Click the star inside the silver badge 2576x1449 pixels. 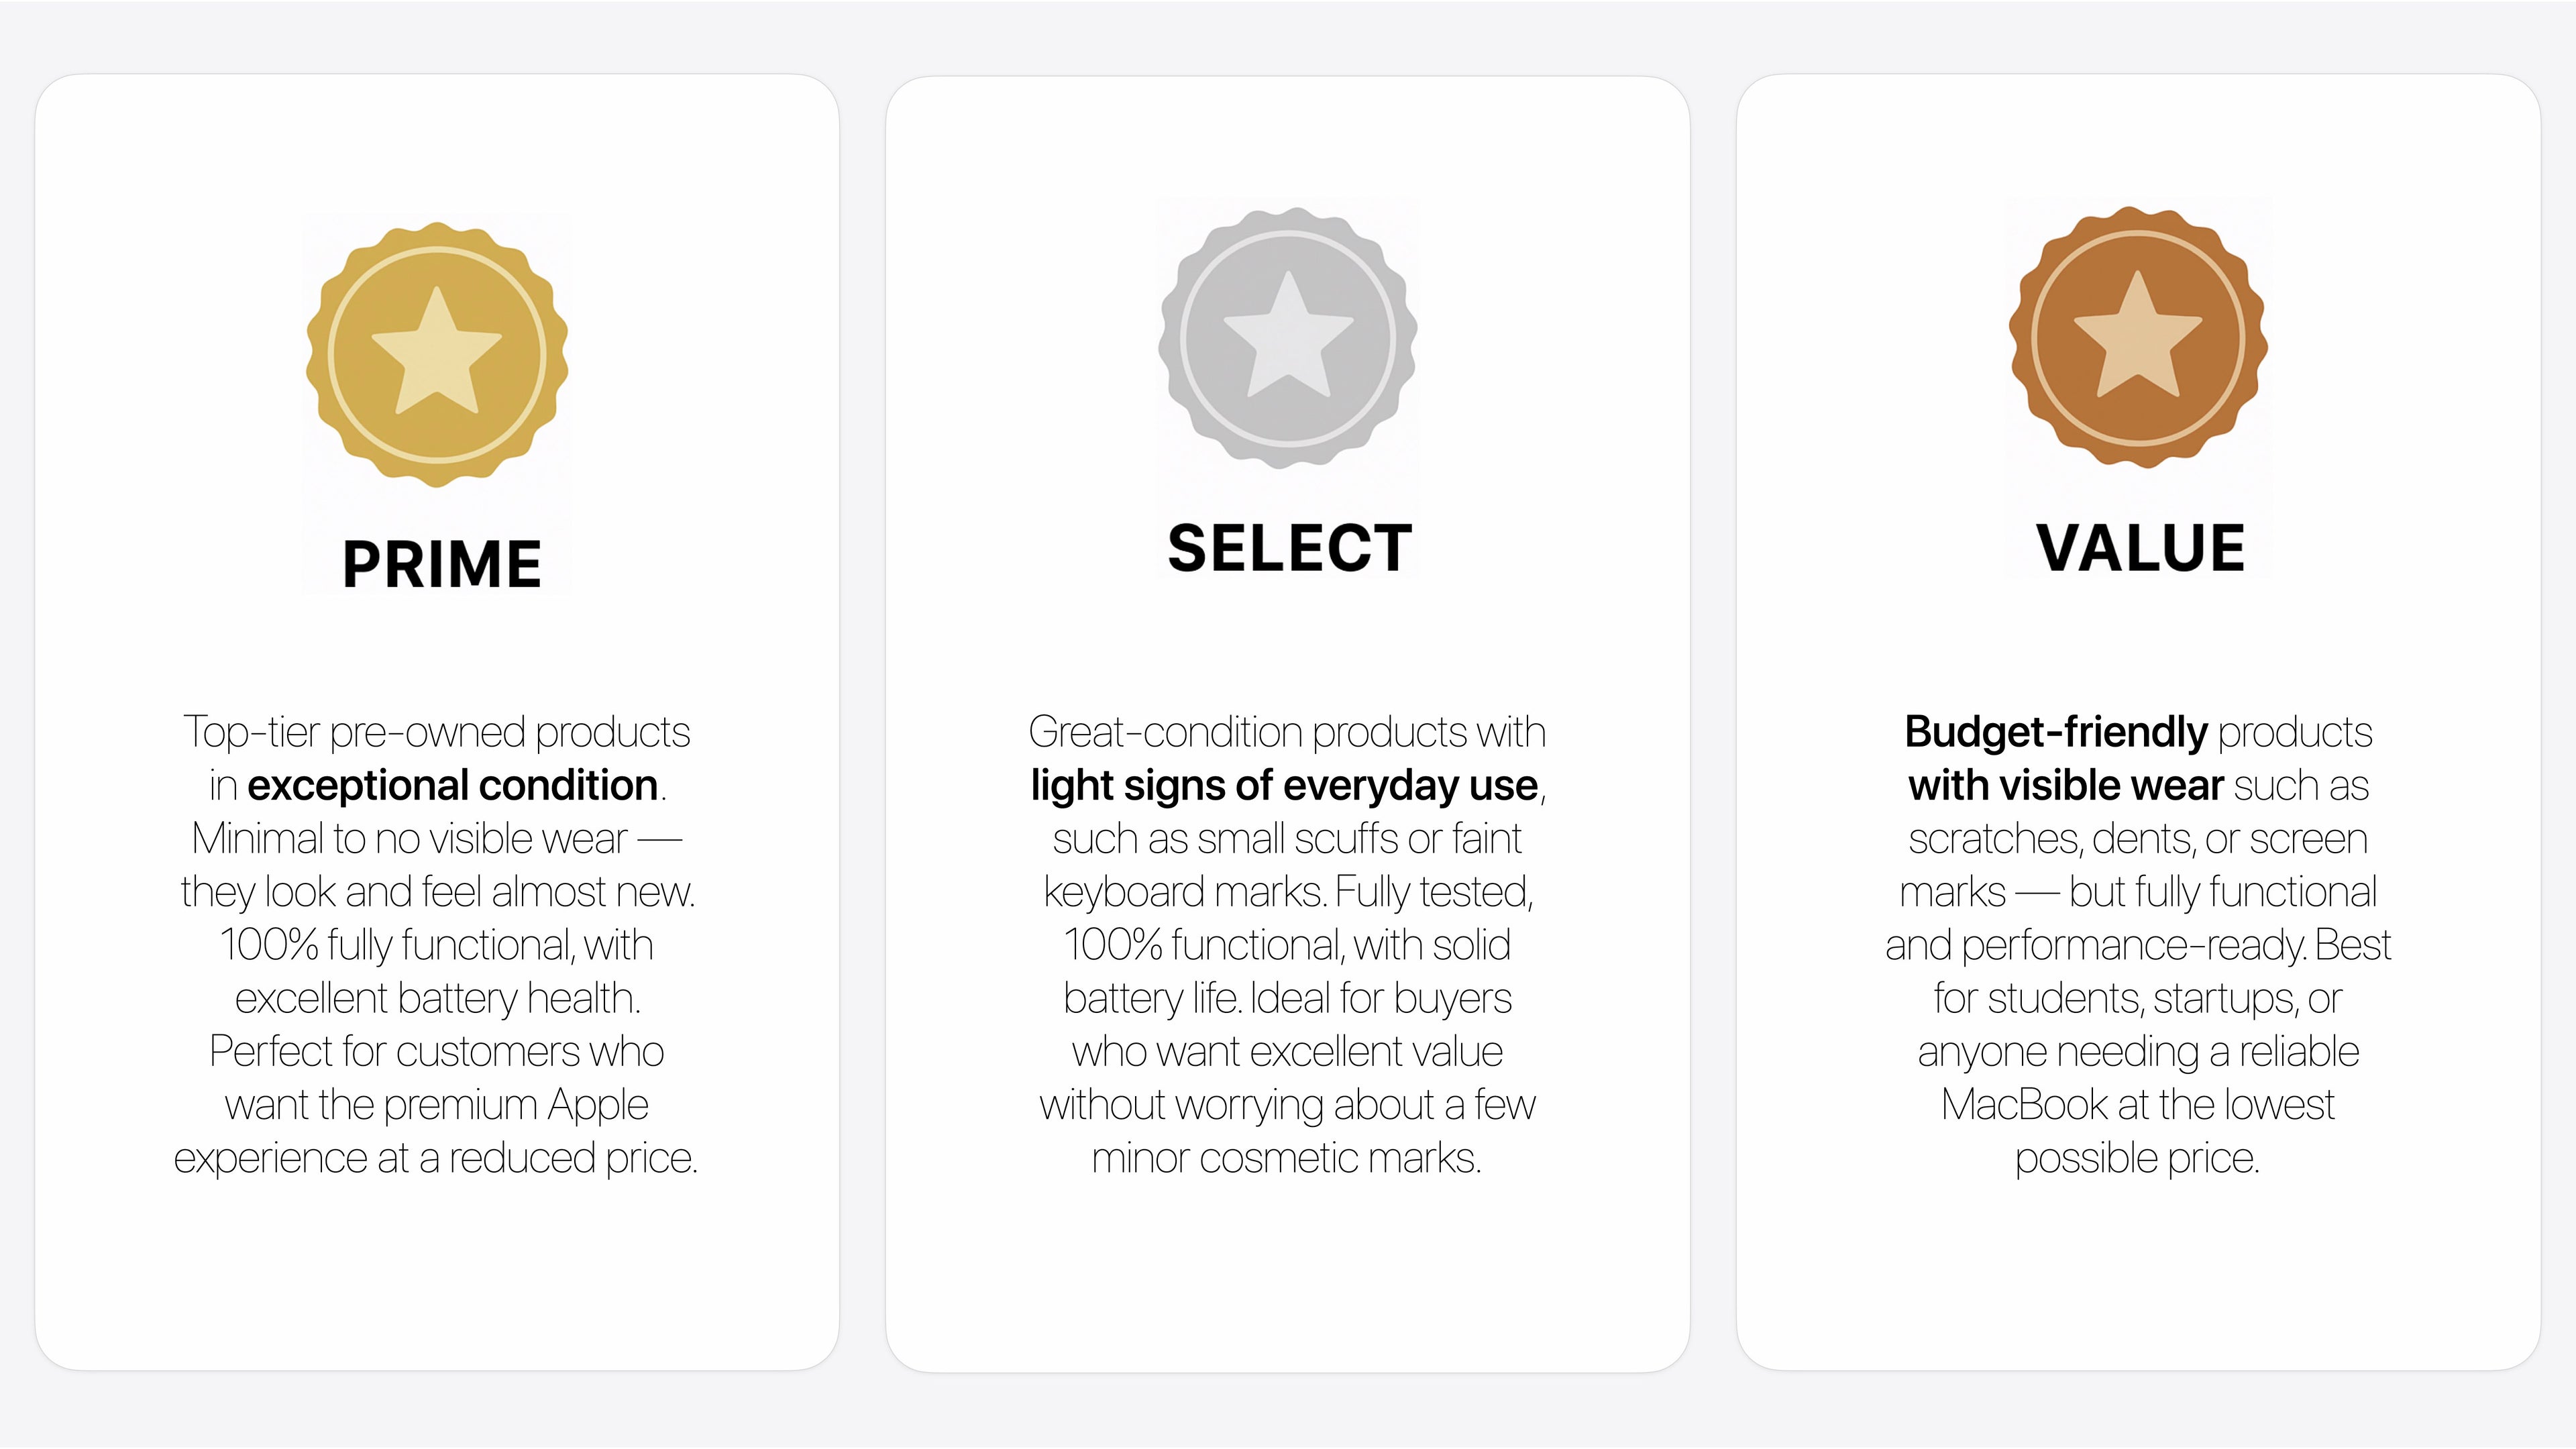(x=1288, y=335)
